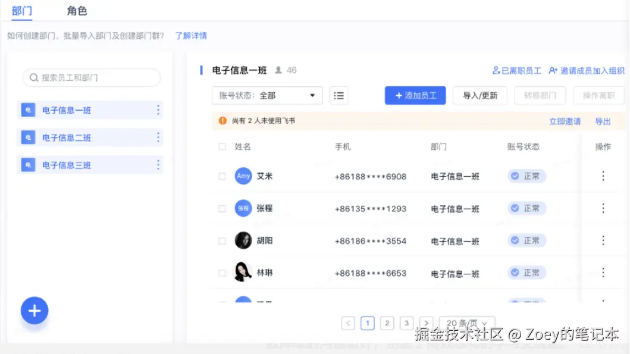Click the 操作离职 button
The height and width of the screenshot is (354, 630).
pyautogui.click(x=598, y=96)
